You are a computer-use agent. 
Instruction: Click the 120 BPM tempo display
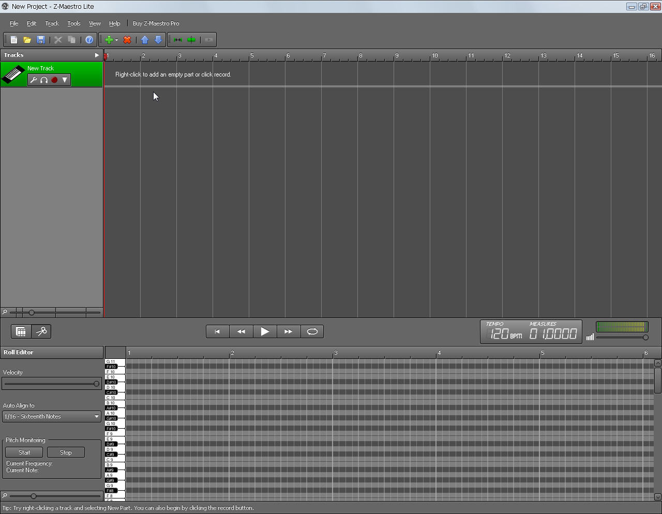505,334
